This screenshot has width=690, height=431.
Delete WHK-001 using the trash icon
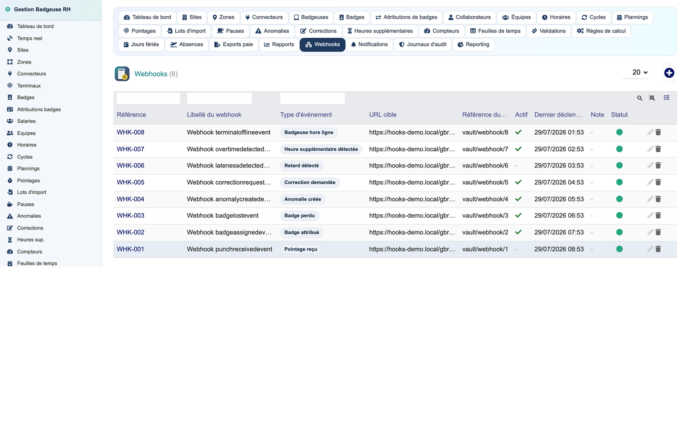[658, 249]
